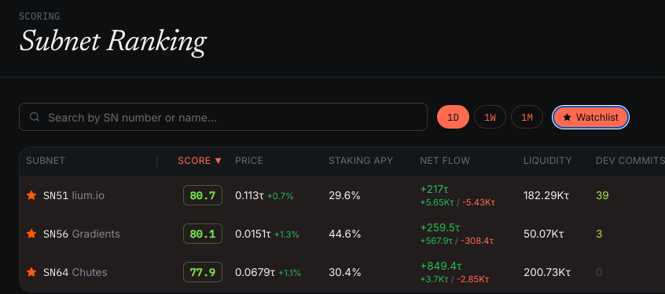Click the 80.1 score badge
The width and height of the screenshot is (665, 294).
(203, 234)
